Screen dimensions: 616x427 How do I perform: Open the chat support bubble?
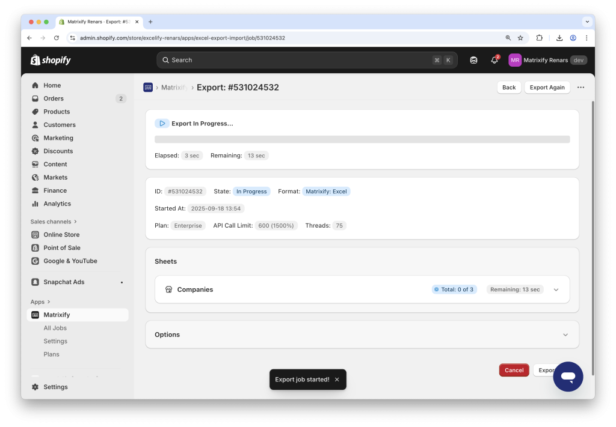[568, 377]
